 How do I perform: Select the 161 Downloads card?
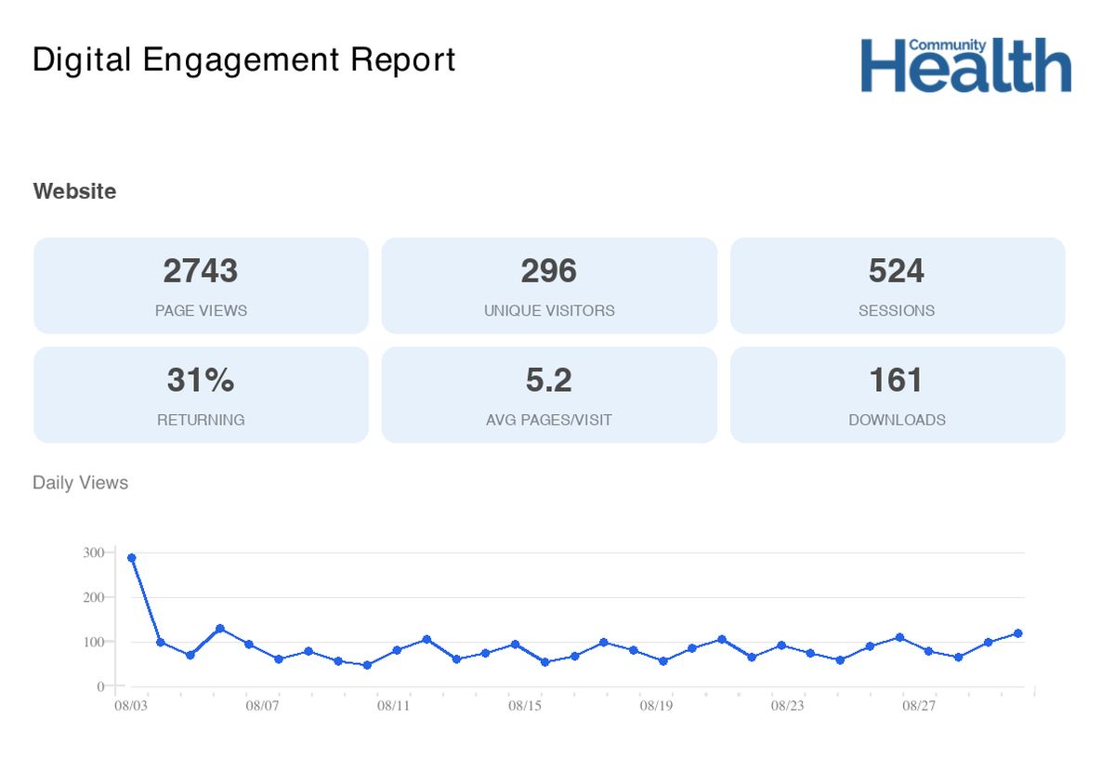coord(898,395)
